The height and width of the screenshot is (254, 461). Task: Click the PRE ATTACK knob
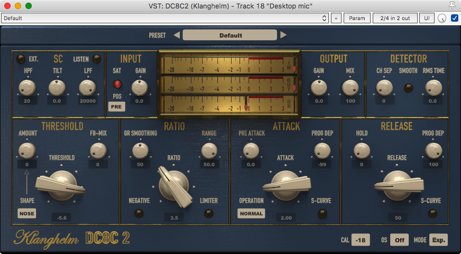251,151
